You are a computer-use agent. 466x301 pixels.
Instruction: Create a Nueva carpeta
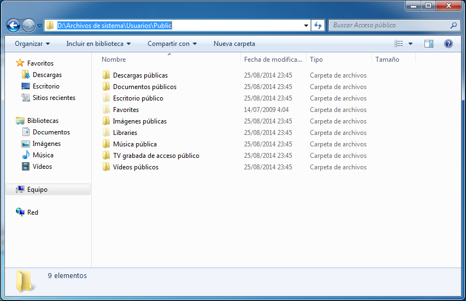point(234,44)
